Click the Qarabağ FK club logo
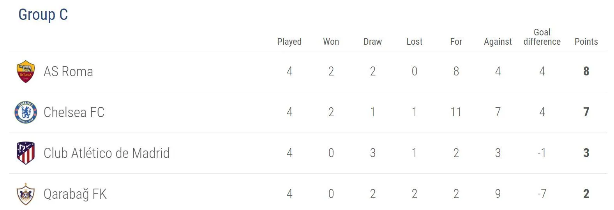The height and width of the screenshot is (210, 614). (26, 194)
